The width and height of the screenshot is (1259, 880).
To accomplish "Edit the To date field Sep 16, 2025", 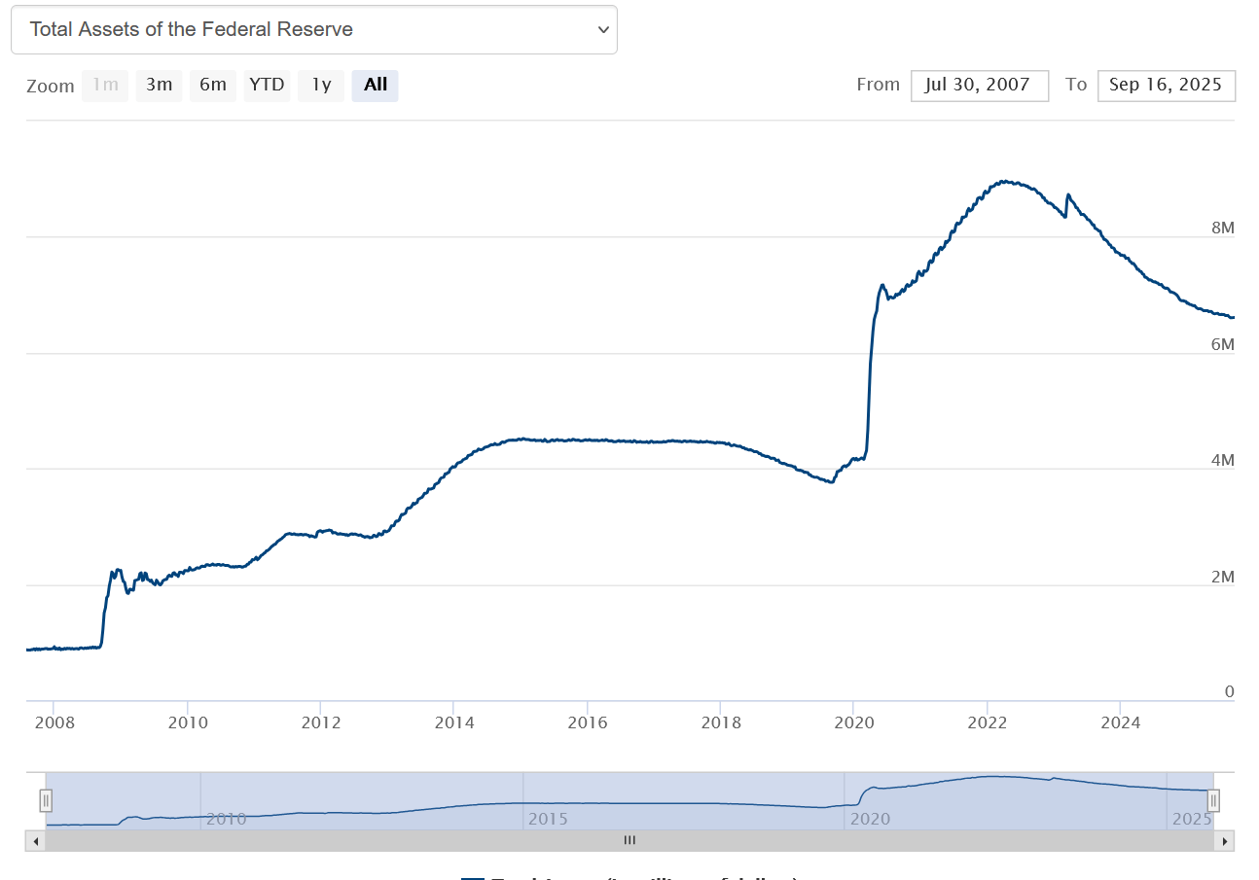I will (x=1167, y=86).
